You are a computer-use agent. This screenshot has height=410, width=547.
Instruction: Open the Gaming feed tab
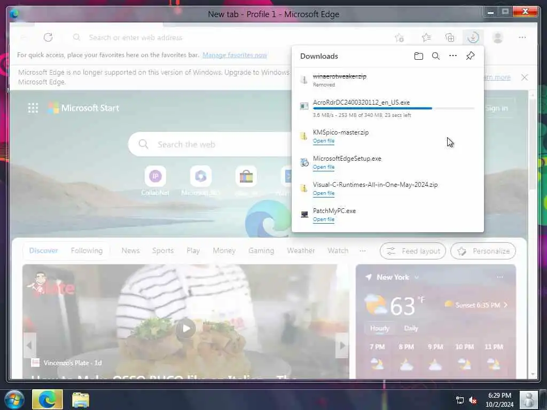261,251
